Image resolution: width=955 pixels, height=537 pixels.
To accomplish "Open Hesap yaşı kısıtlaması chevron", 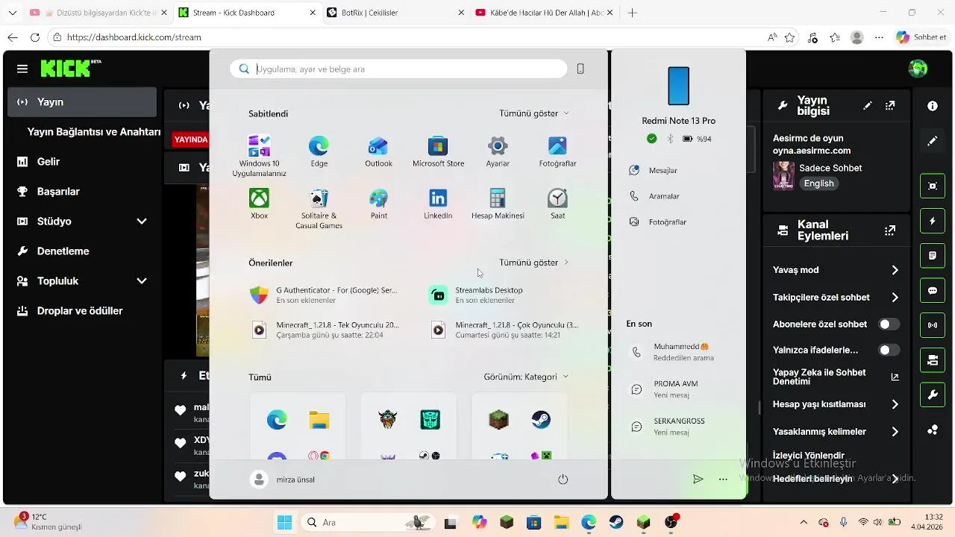I will pyautogui.click(x=895, y=404).
